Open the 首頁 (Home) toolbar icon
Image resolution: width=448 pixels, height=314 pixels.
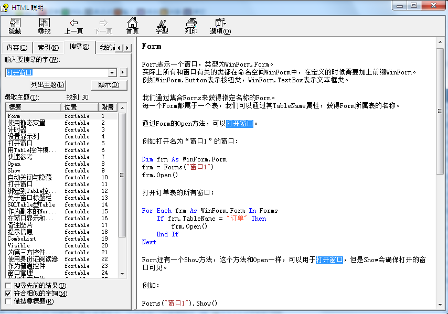click(133, 23)
